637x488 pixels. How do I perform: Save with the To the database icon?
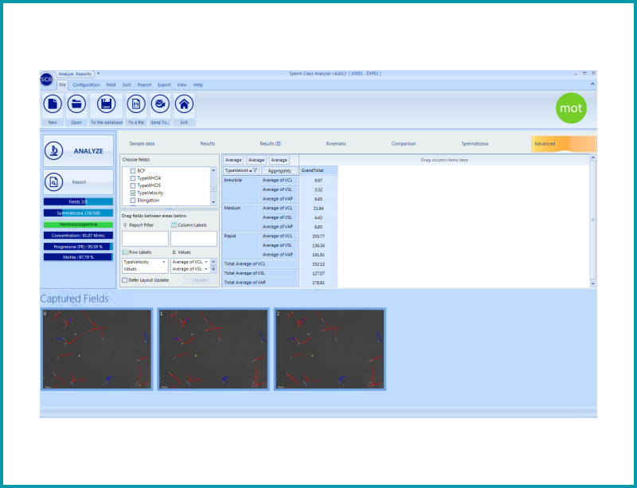click(107, 104)
